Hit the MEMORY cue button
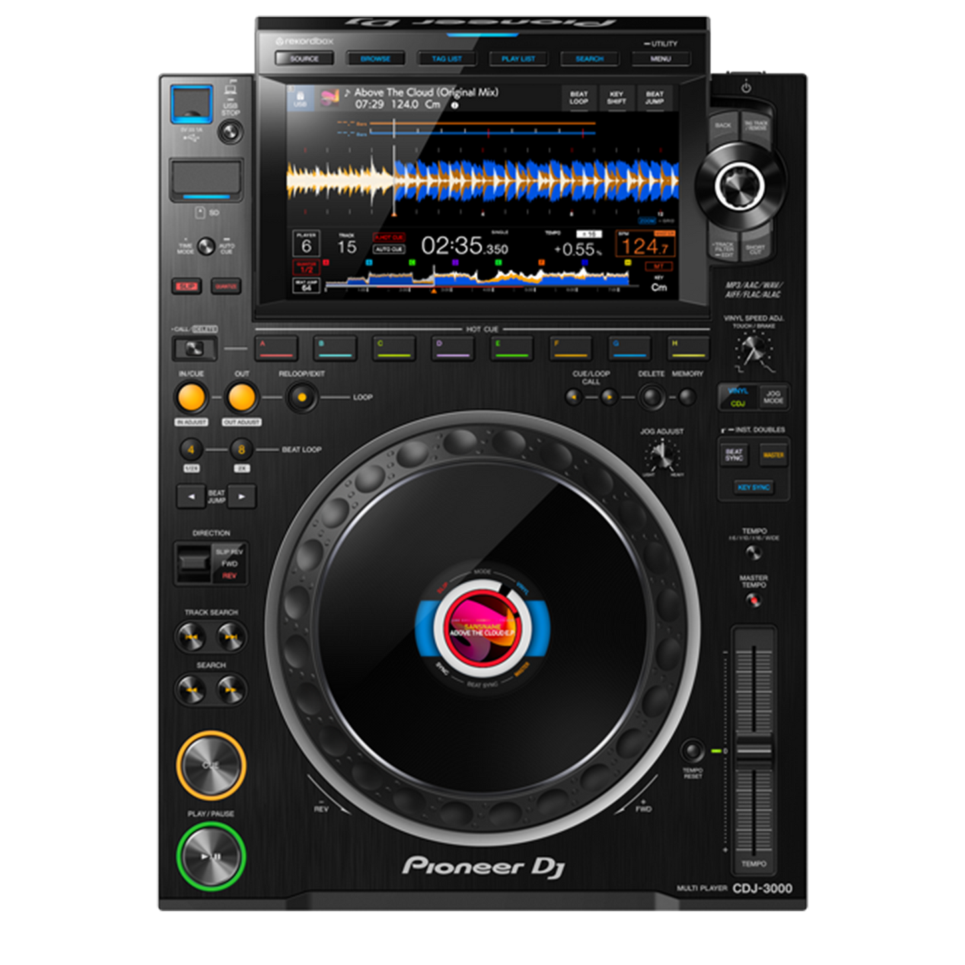This screenshot has width=965, height=965. click(x=687, y=397)
